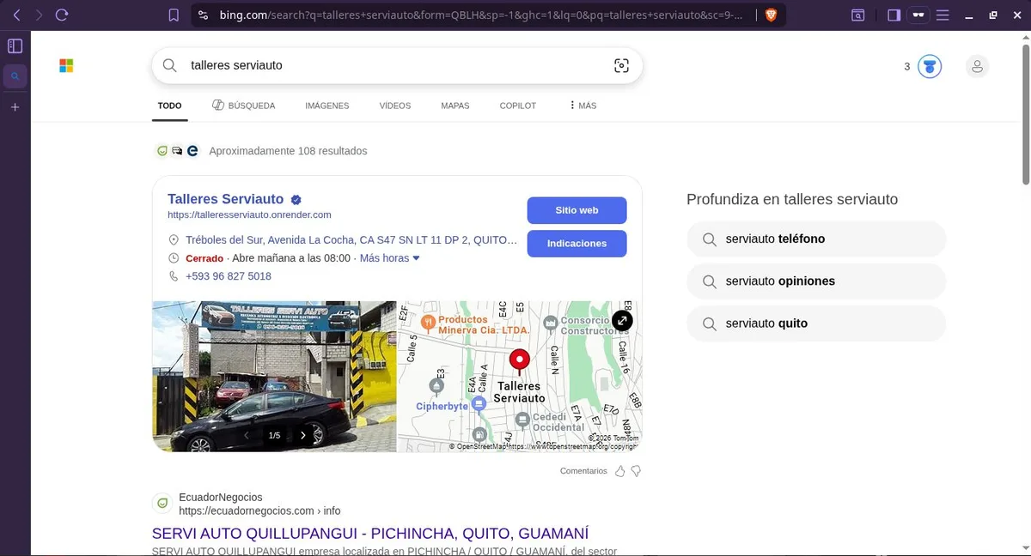Viewport: 1031px width, 556px height.
Task: Bookmark this page
Action: tap(174, 15)
